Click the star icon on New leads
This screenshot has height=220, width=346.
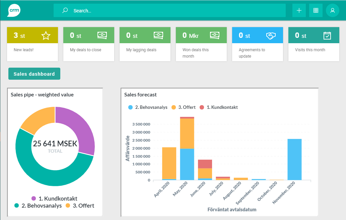click(46, 35)
